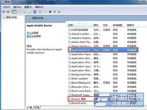Click the Export list toolbar icon
This screenshot has height=110, width=147.
click(29, 12)
